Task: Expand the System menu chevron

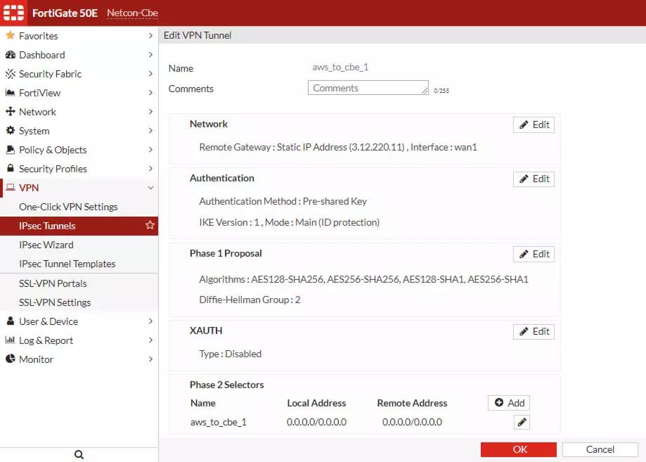Action: [x=150, y=130]
